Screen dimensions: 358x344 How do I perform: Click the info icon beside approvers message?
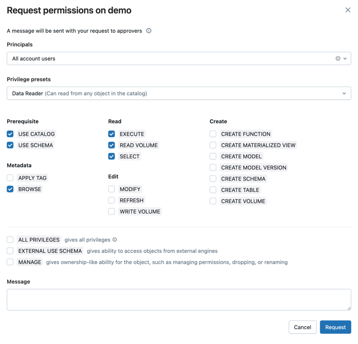coord(149,31)
